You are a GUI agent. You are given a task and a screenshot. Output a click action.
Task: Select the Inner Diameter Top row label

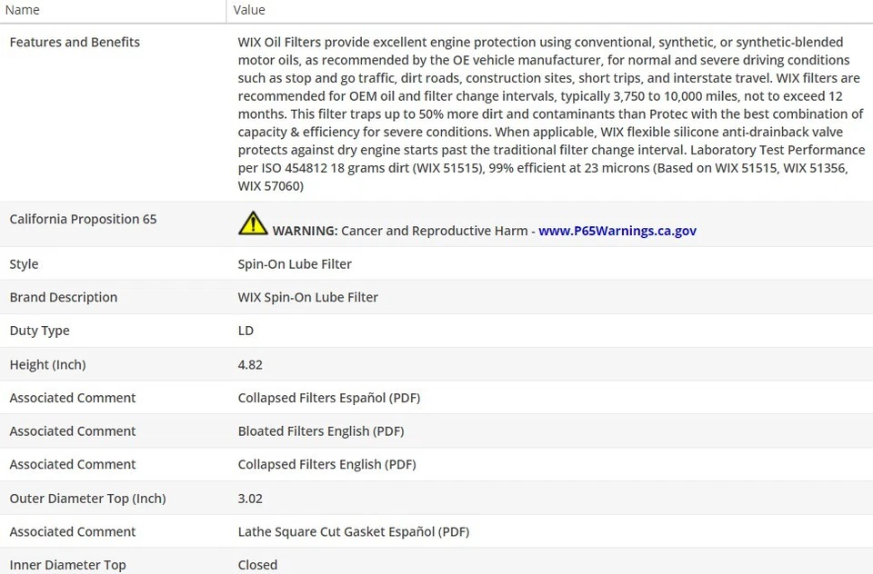point(67,565)
